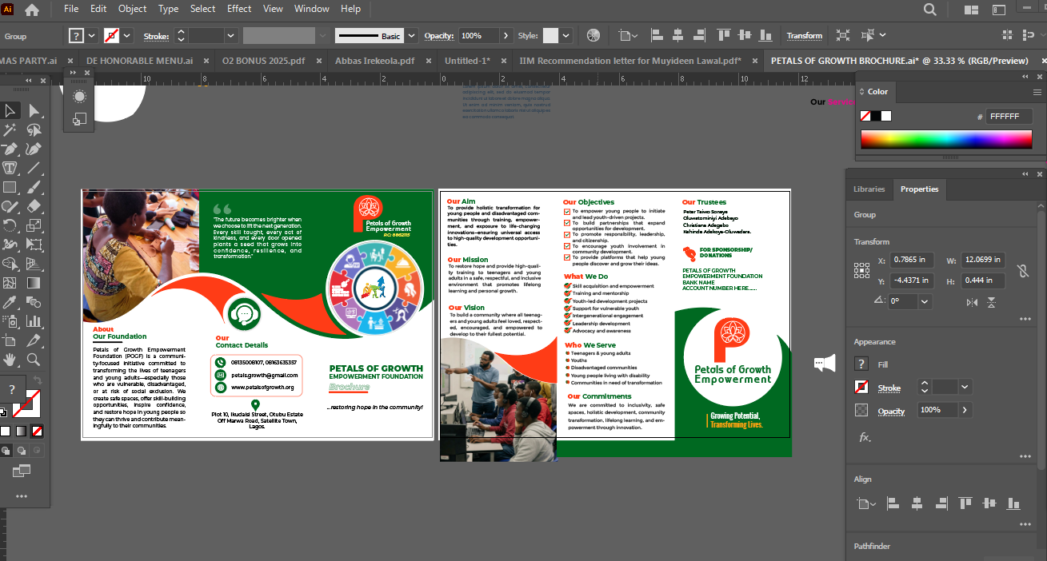
Task: Select the Rectangle tool
Action: tap(10, 187)
